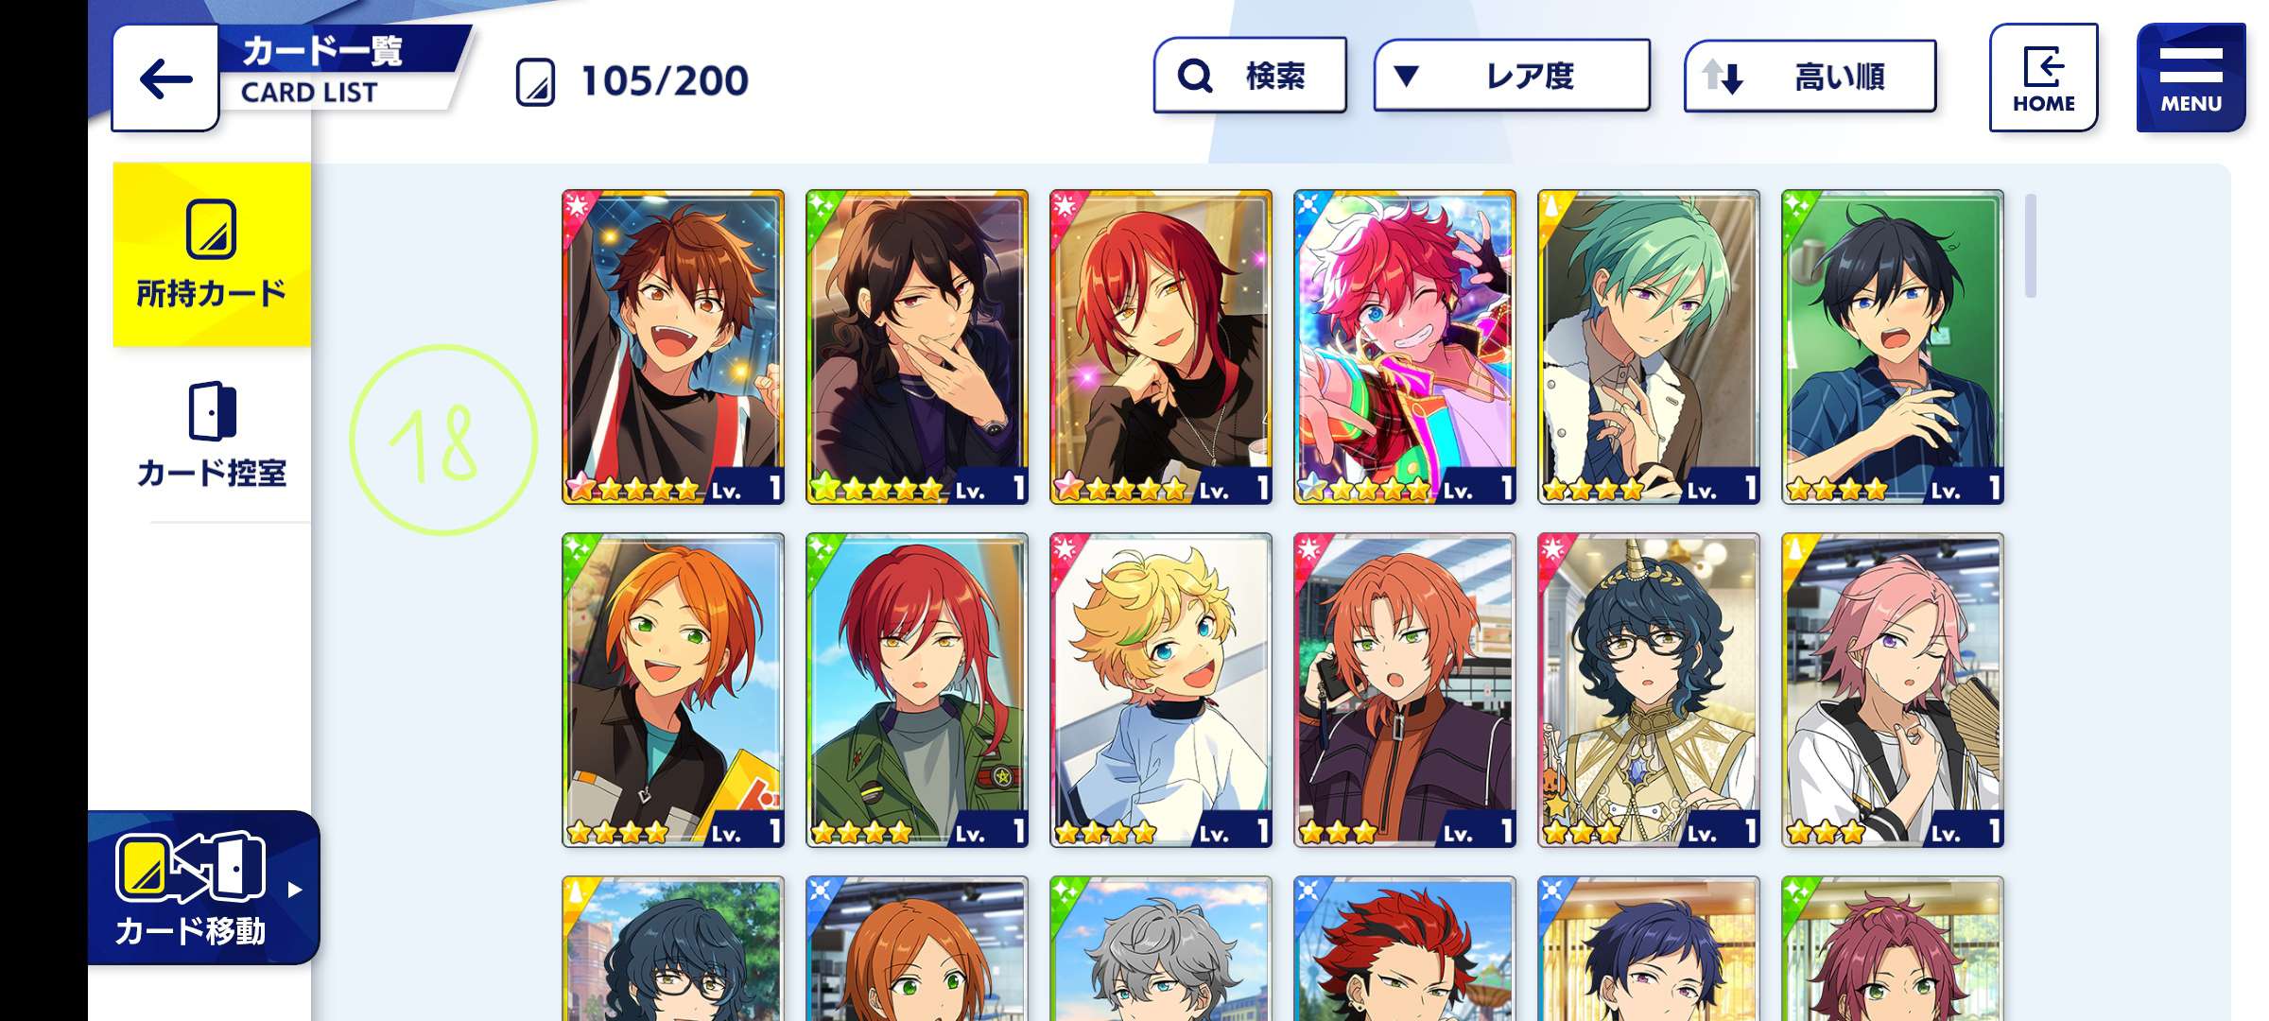Screen dimensions: 2269x1021
Task: Open the orange-haired green-eyed four-star card
Action: click(673, 690)
